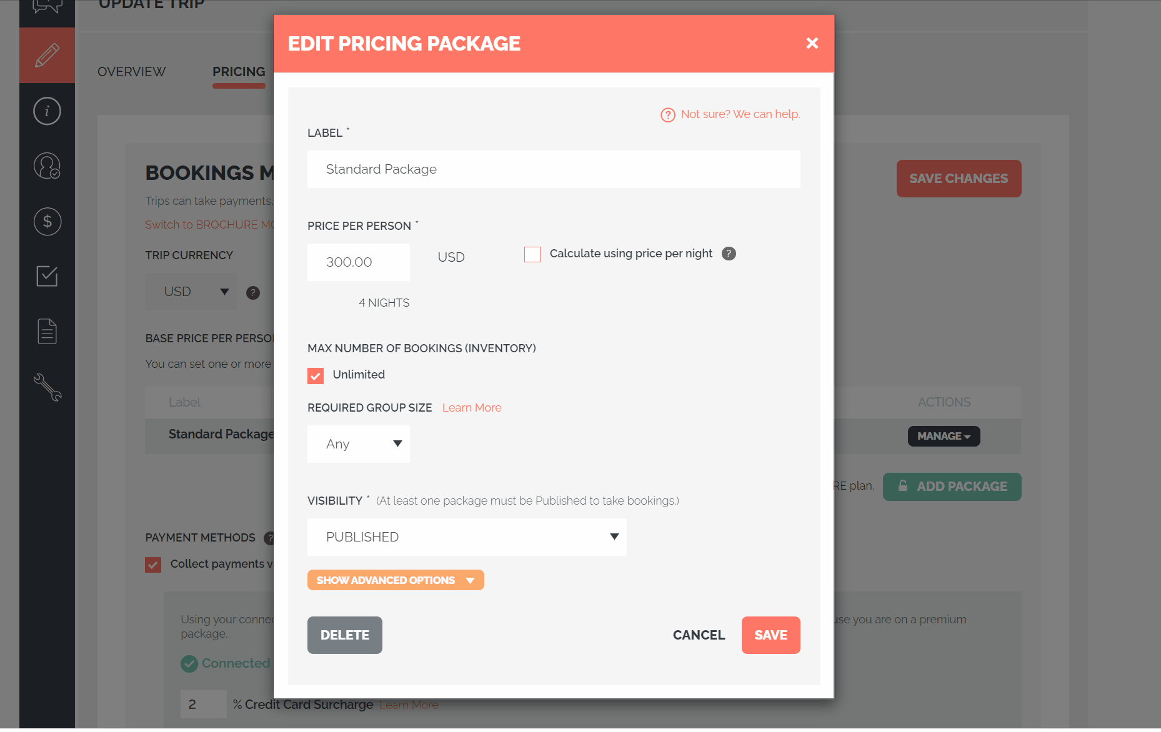
Task: Select the Pricing tab
Action: (x=239, y=72)
